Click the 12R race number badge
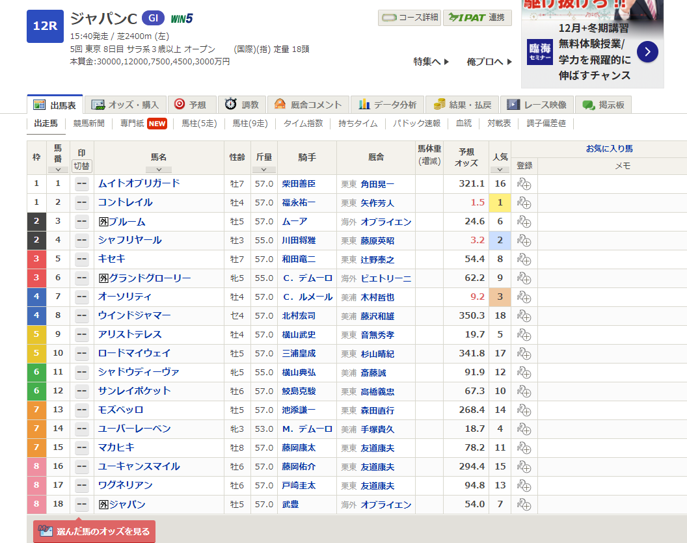Image resolution: width=687 pixels, height=543 pixels. (45, 26)
